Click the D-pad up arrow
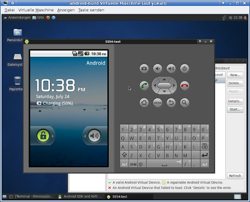This screenshot has height=202, width=250. 164,79
